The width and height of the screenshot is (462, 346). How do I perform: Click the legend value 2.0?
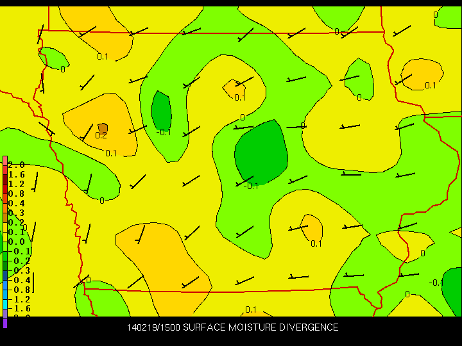16,165
